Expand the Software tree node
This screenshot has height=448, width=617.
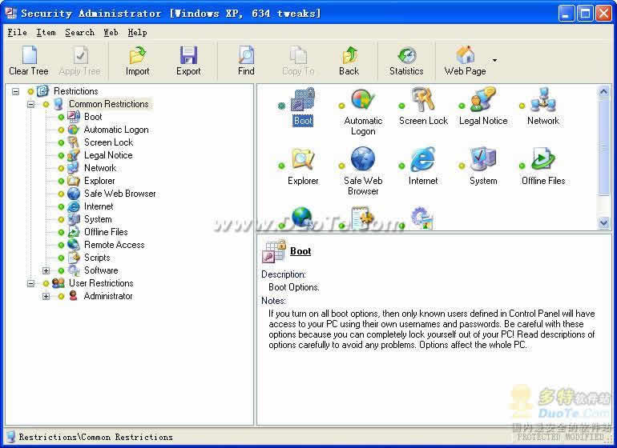point(46,270)
